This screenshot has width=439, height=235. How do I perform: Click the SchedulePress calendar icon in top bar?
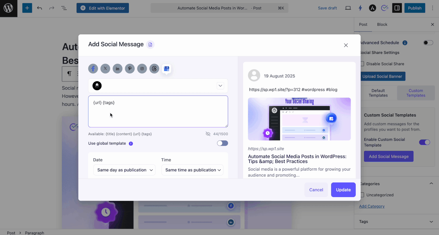(385, 8)
